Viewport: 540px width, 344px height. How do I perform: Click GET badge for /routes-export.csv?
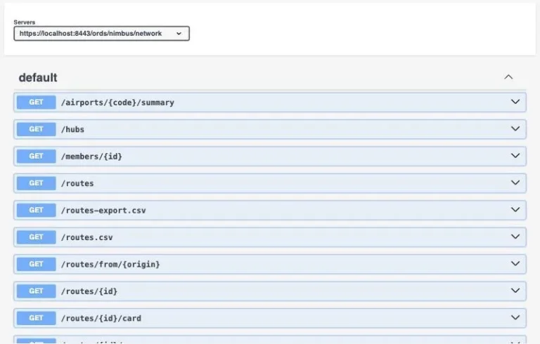click(x=36, y=210)
